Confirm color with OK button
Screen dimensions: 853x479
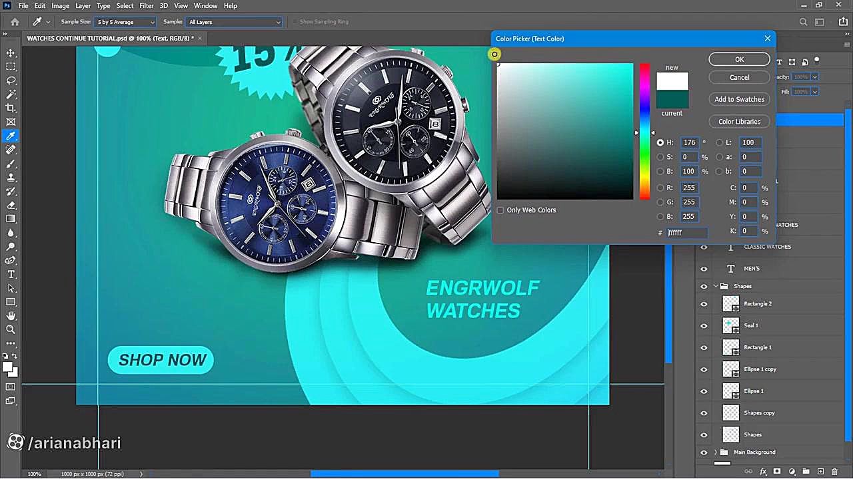pyautogui.click(x=739, y=59)
